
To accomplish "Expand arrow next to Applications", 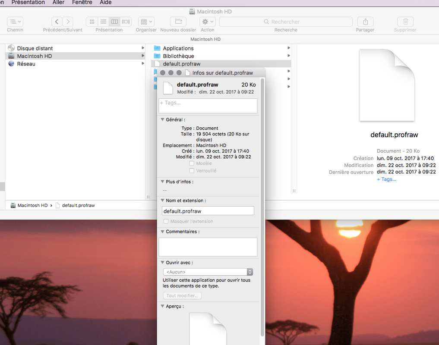I will 289,48.
